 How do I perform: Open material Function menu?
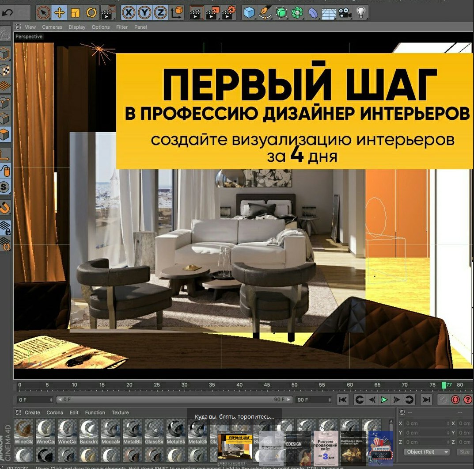pyautogui.click(x=95, y=412)
